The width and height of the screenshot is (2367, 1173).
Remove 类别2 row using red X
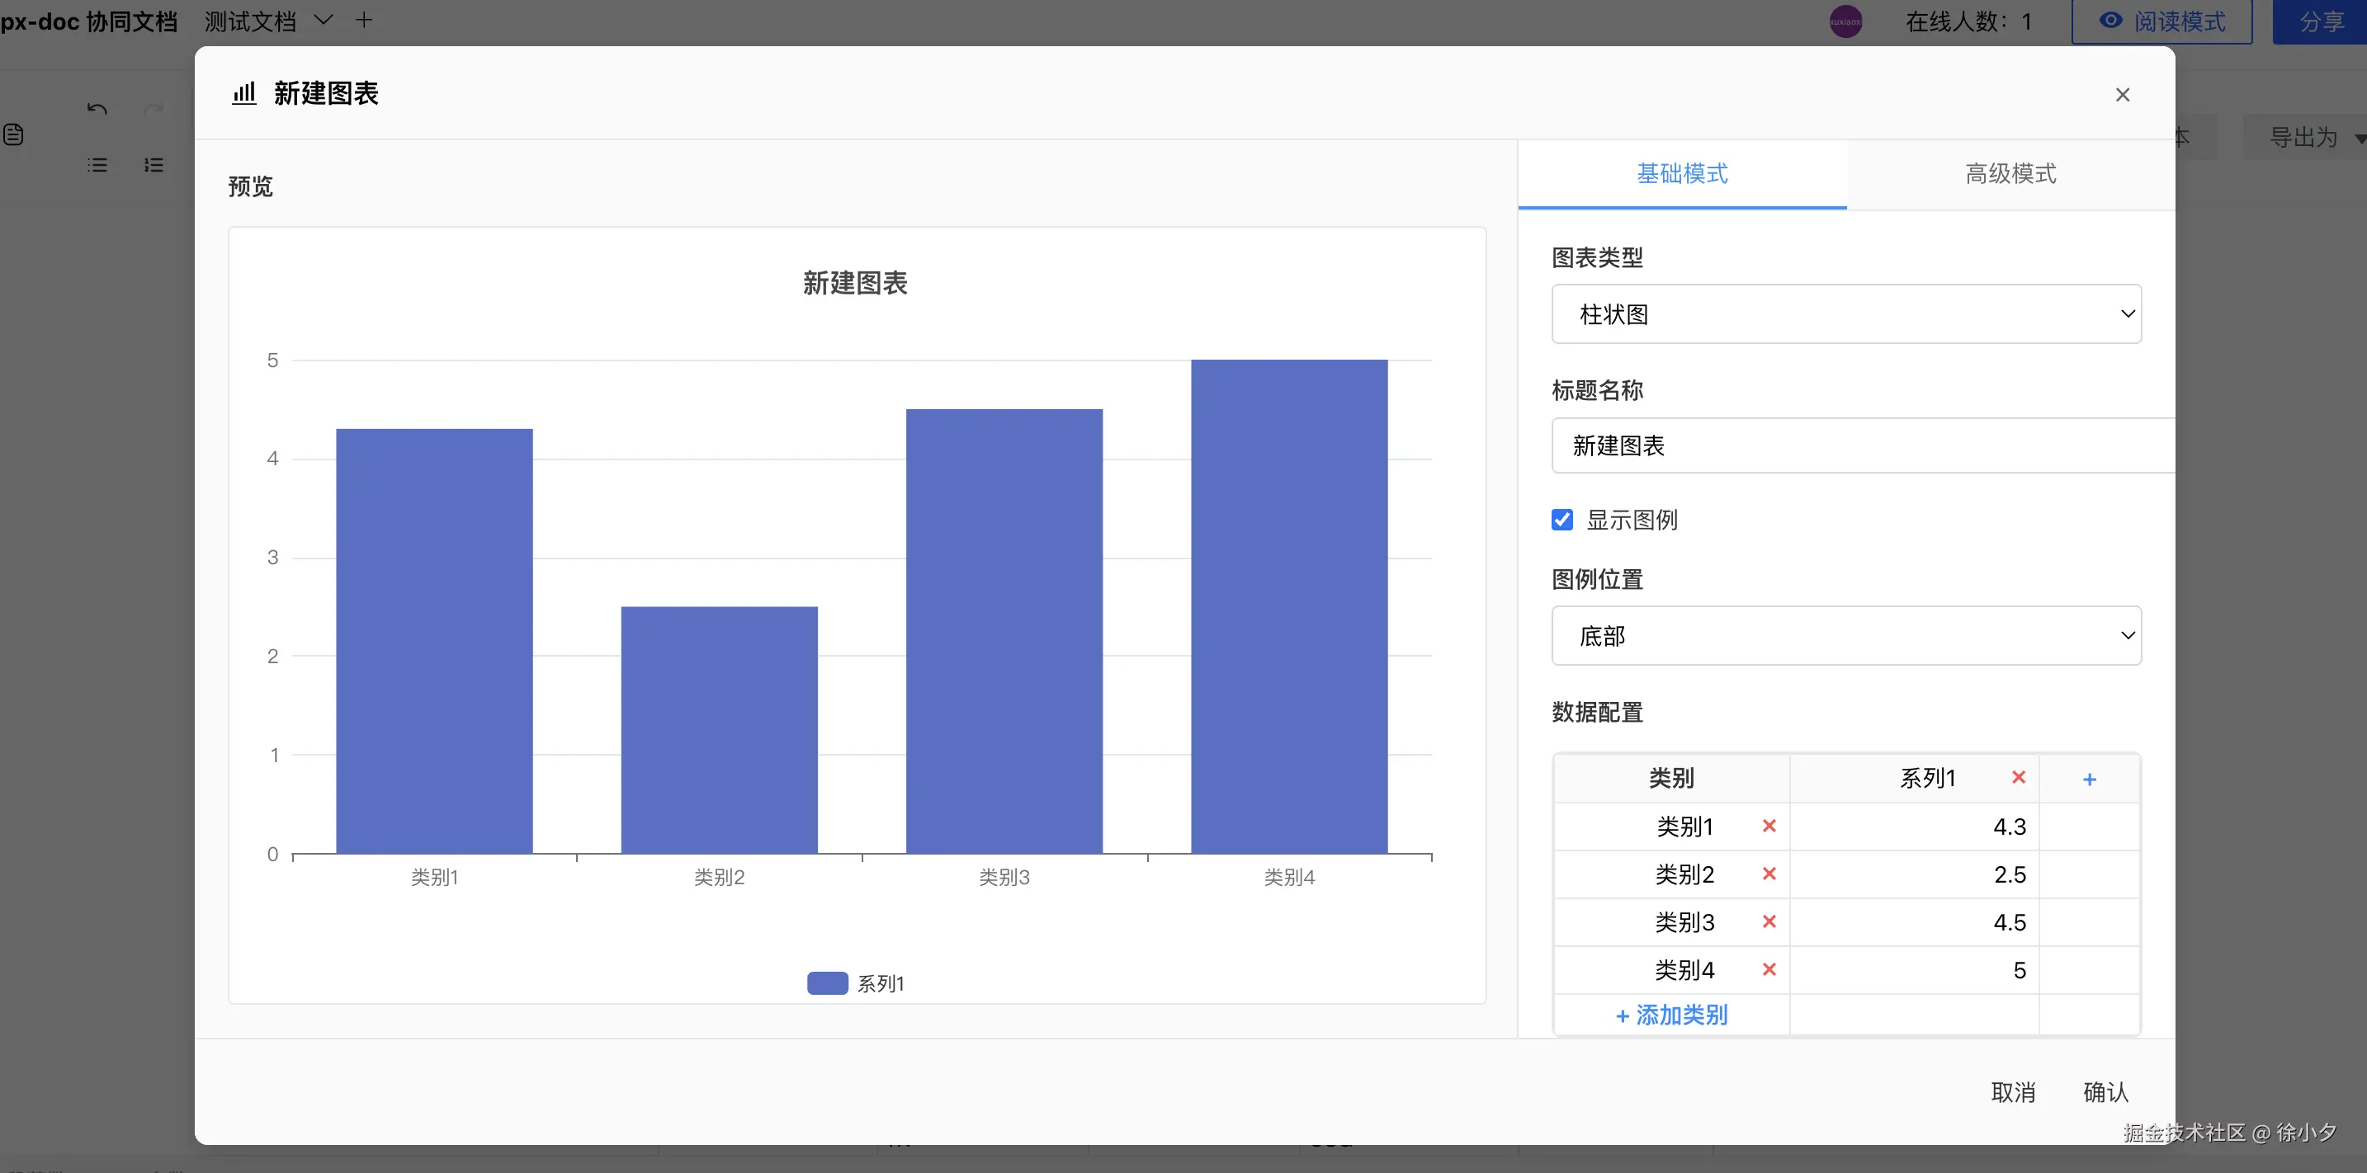point(1769,874)
